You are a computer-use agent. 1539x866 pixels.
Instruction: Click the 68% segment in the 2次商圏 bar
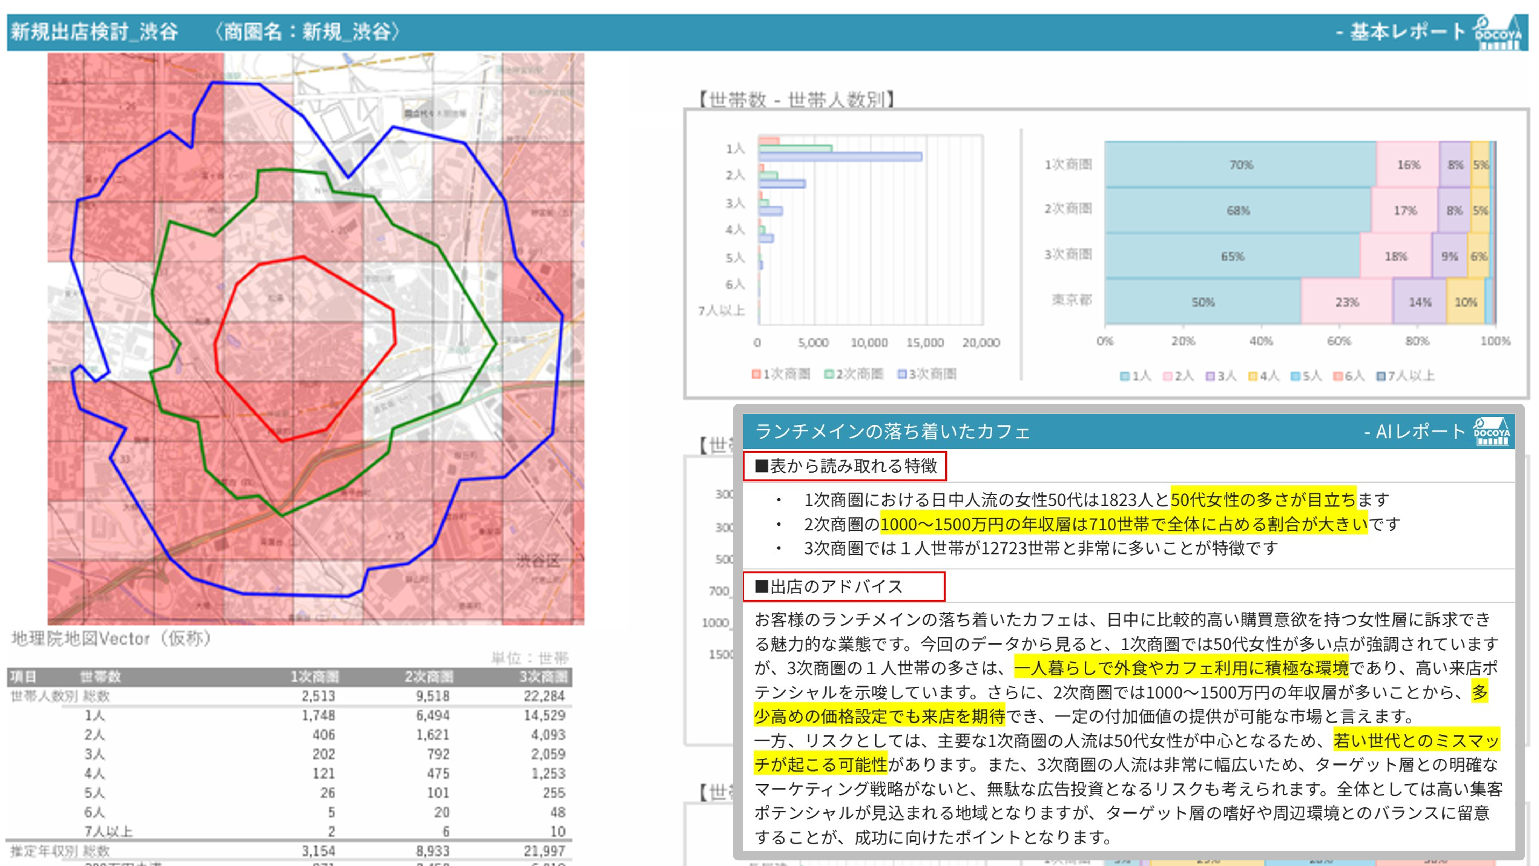(x=1238, y=210)
